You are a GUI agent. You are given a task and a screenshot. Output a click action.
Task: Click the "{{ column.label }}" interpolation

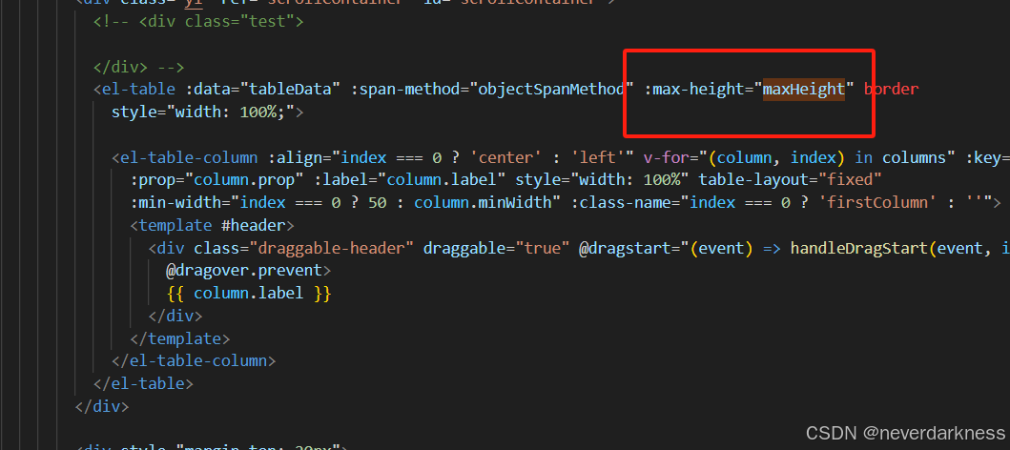pos(249,294)
